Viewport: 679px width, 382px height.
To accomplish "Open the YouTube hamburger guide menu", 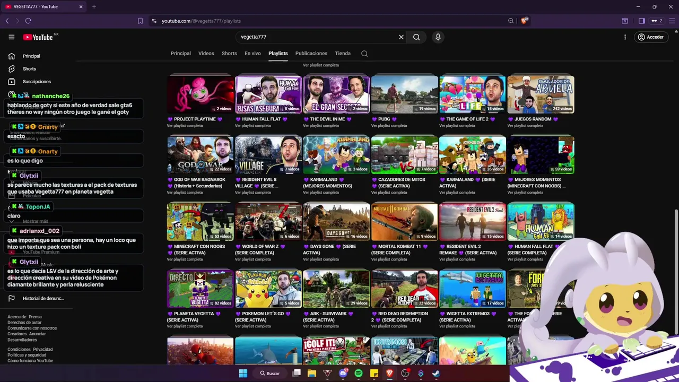I will (11, 37).
